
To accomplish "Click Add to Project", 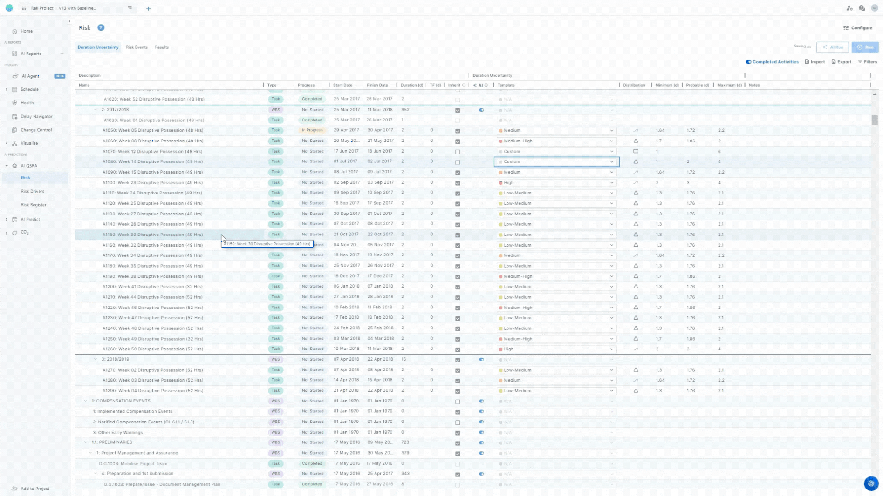I will 30,489.
